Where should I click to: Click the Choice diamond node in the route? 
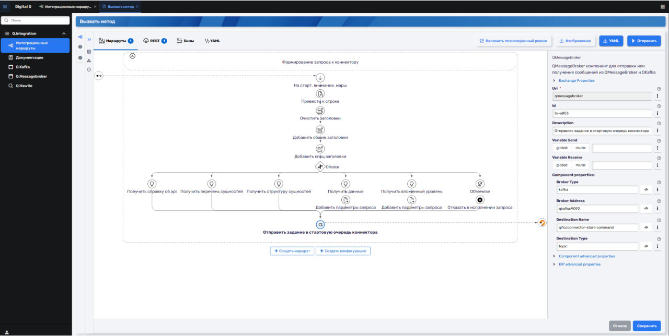click(320, 166)
